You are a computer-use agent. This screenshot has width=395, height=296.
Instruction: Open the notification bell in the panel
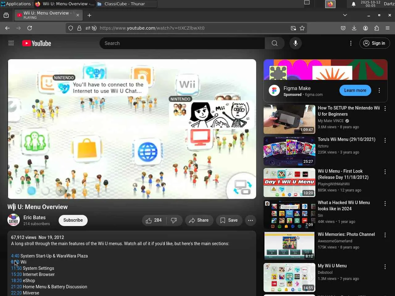pos(354,4)
